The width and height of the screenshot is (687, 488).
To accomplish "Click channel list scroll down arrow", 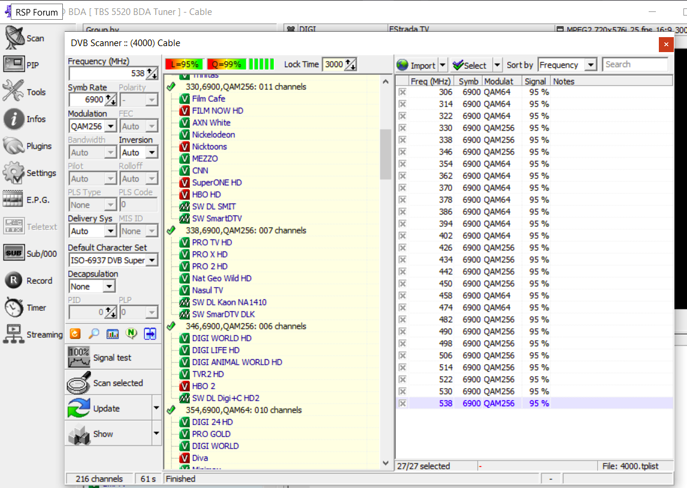I will [x=386, y=463].
